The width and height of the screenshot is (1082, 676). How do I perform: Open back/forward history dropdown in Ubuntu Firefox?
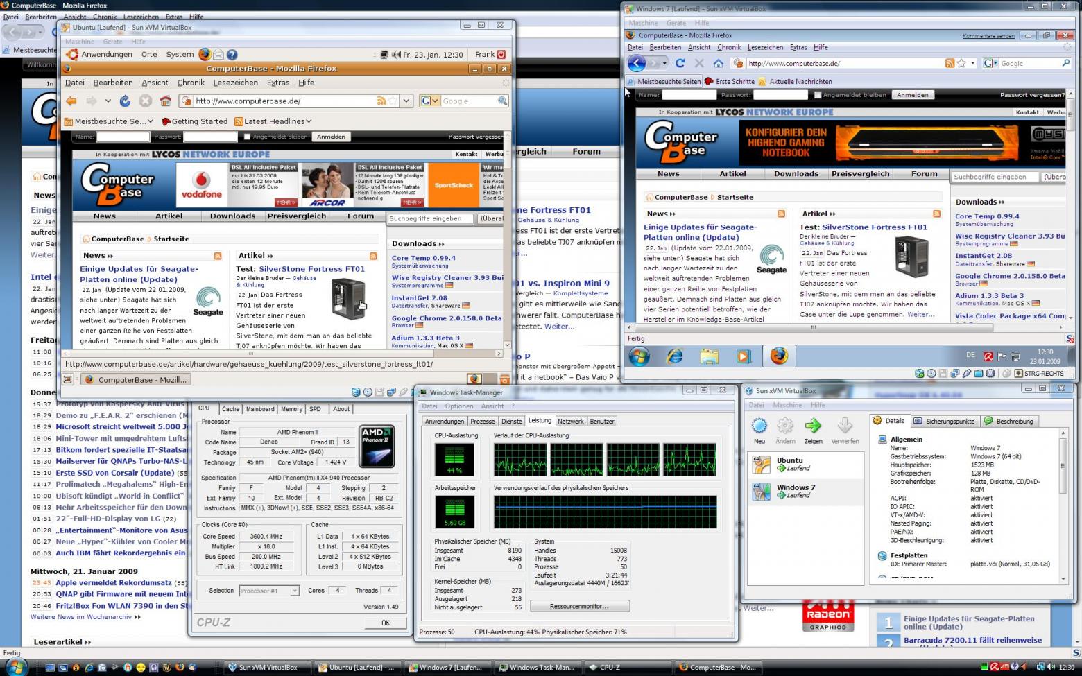(x=108, y=101)
